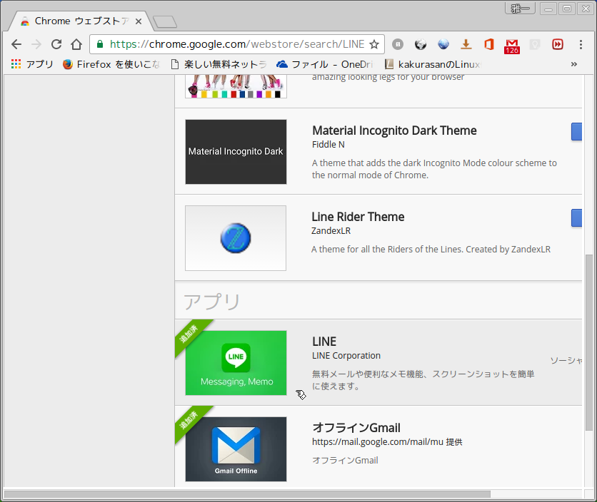
Task: Open the grayscale globe extension
Action: point(421,44)
